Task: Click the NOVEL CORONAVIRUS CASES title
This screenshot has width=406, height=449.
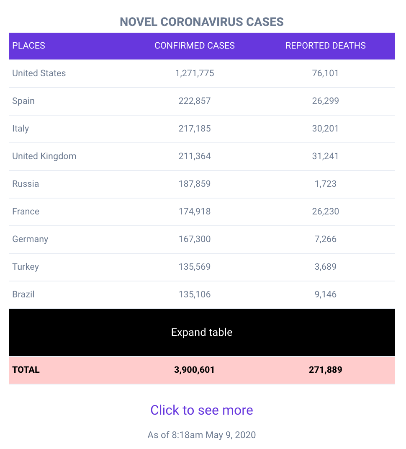Action: point(202,22)
